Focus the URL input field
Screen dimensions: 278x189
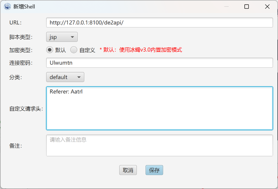coord(159,23)
